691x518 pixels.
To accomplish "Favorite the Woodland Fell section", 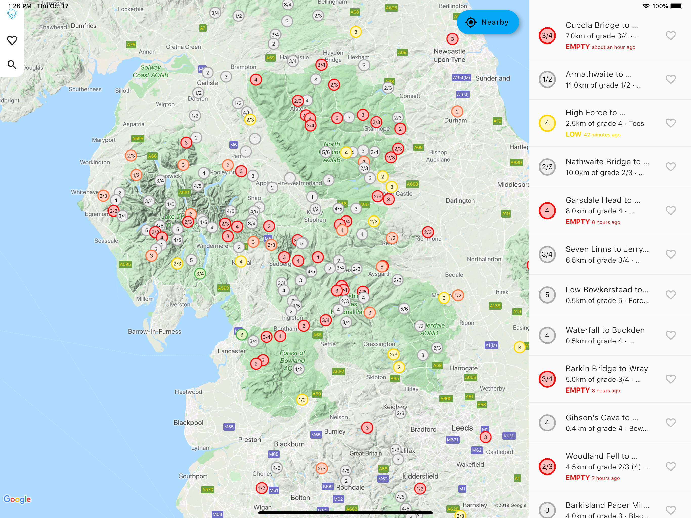I will [x=670, y=466].
